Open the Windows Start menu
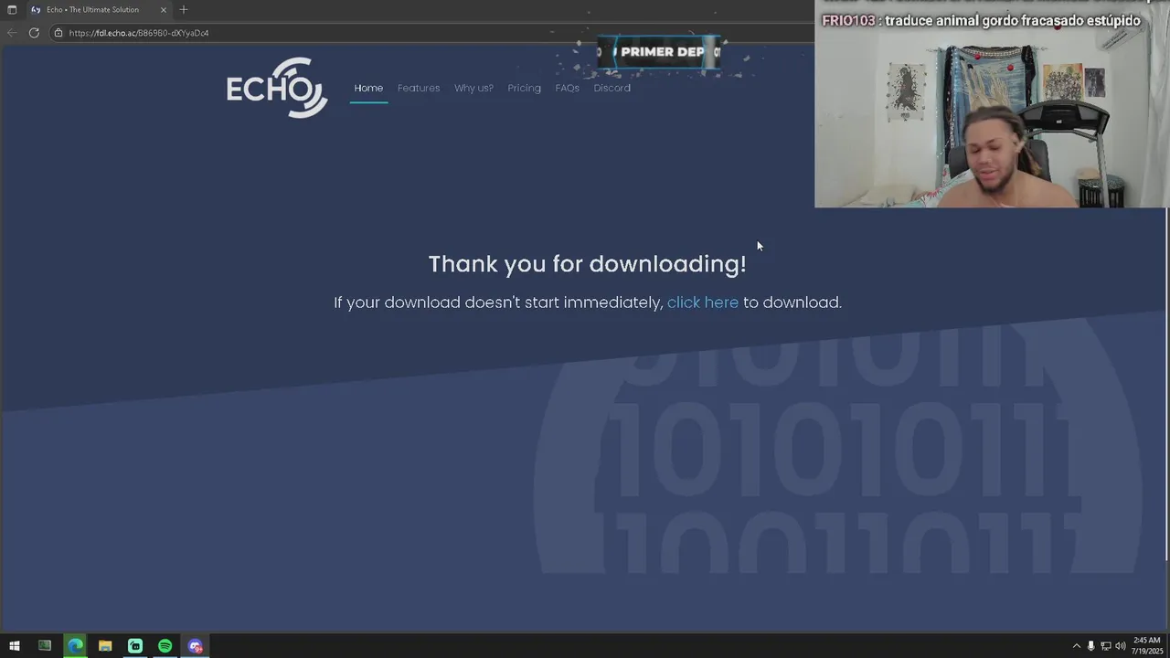1170x658 pixels. point(14,646)
